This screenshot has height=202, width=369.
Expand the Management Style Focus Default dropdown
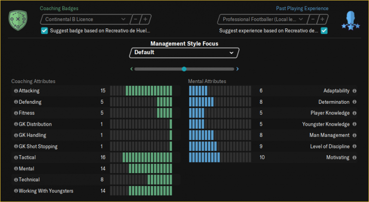tap(184, 53)
